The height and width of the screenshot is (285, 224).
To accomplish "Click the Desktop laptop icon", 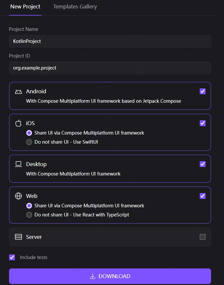I will click(18, 164).
